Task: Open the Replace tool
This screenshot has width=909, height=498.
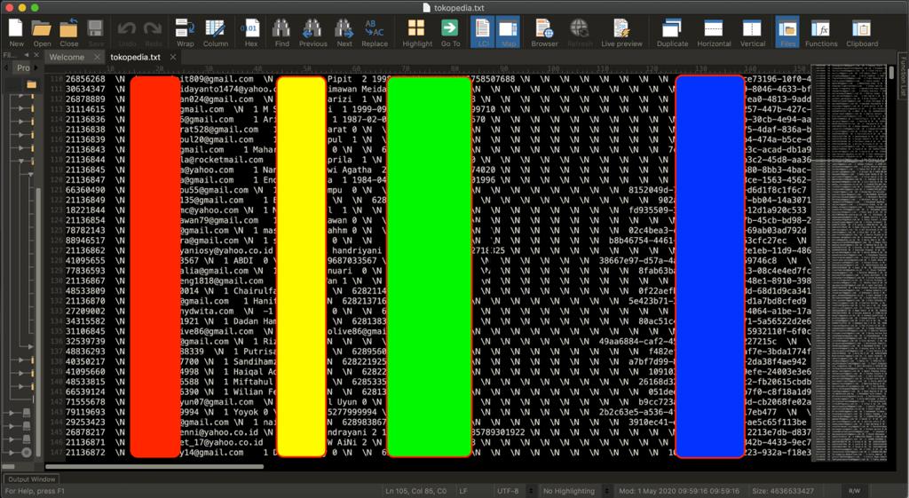Action: pos(375,31)
